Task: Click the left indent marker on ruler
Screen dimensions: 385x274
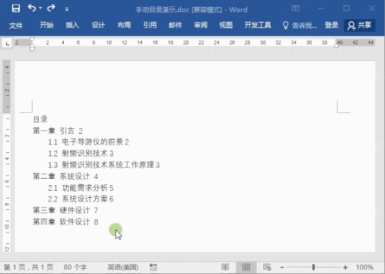Action: click(32, 48)
